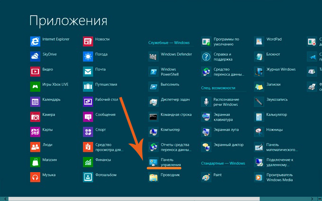
Task: Open the Спорт app icon
Action: [88, 132]
